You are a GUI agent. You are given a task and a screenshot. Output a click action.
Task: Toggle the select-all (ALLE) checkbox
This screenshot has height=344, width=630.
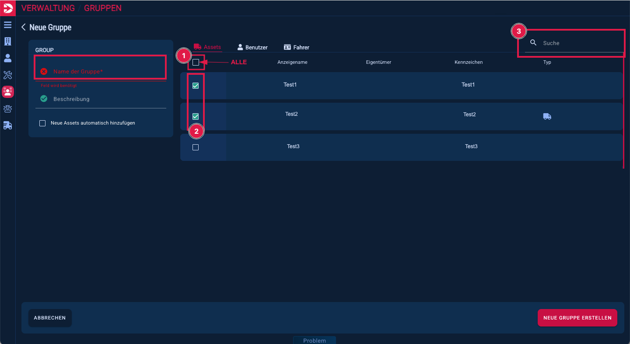point(196,63)
